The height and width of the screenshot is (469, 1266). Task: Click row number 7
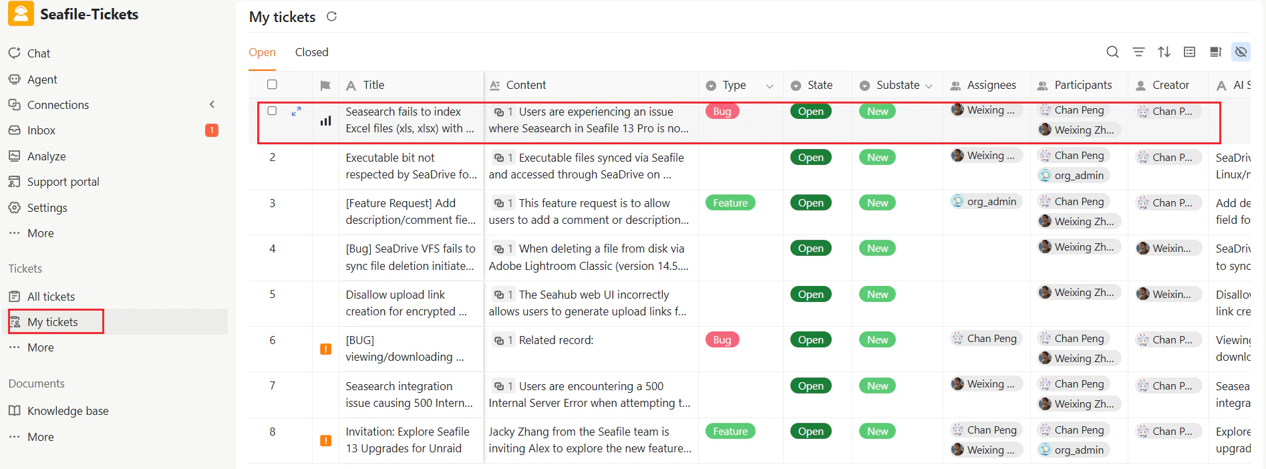(272, 385)
